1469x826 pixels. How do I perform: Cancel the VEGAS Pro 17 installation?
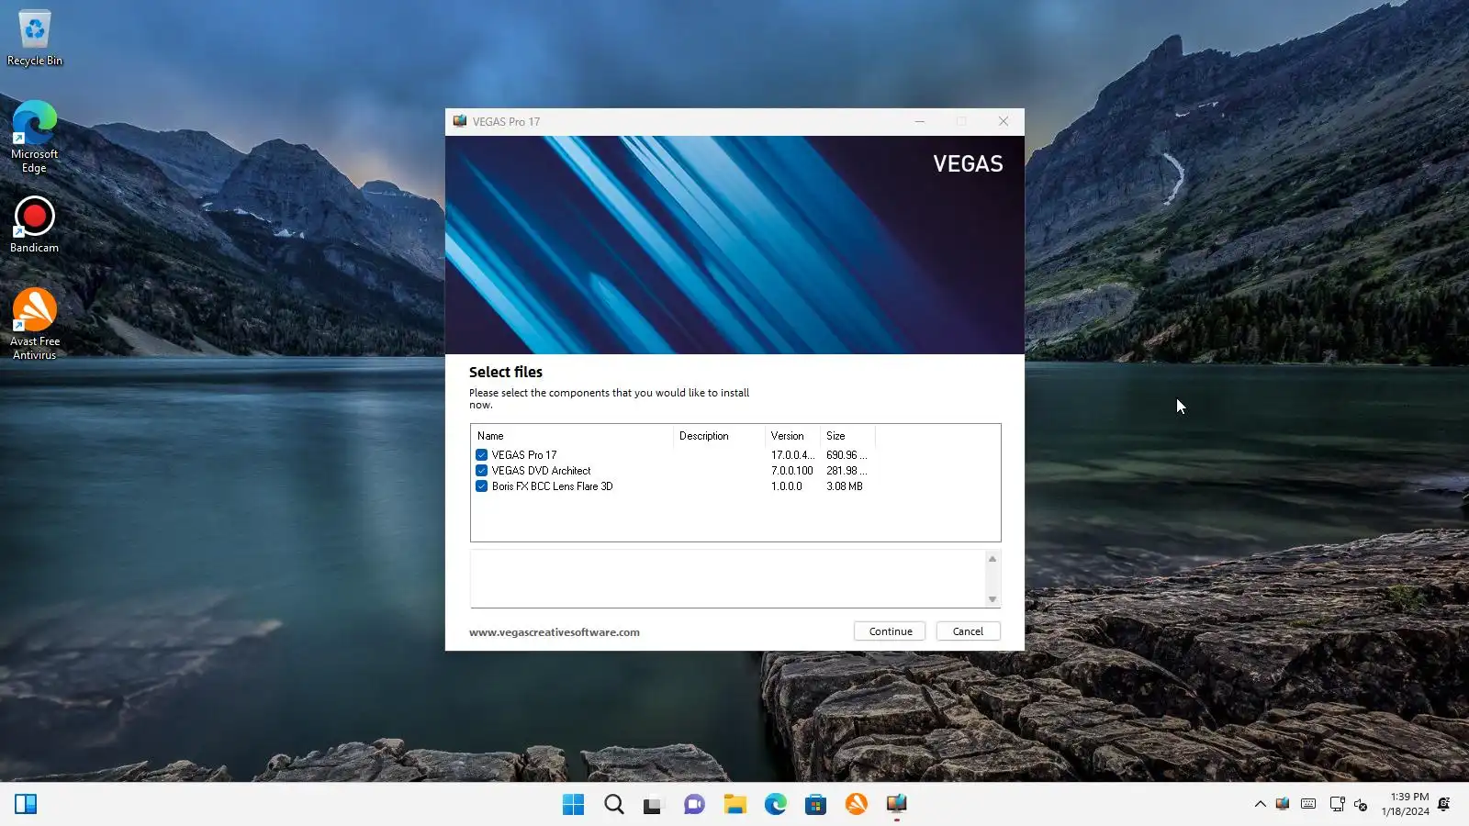click(x=968, y=631)
